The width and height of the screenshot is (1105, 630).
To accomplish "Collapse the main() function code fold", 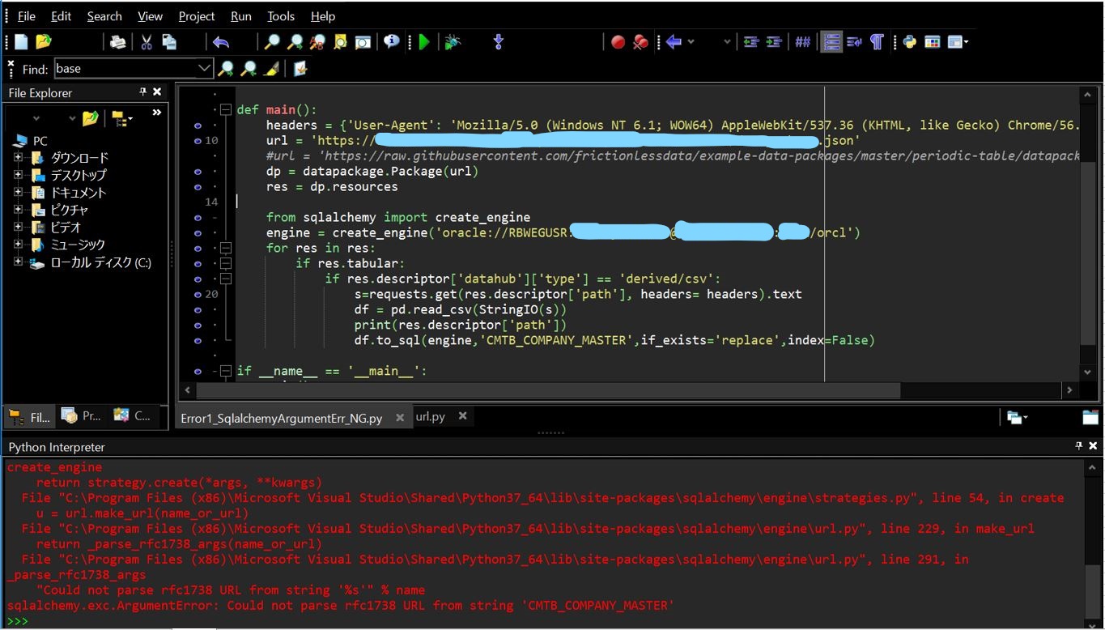I will pyautogui.click(x=226, y=109).
